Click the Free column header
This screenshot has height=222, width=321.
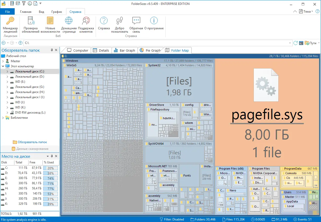pyautogui.click(x=35, y=162)
